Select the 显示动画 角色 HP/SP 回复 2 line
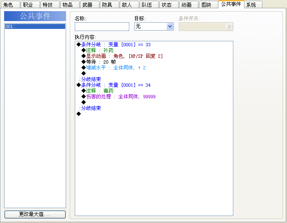 [x=154, y=56]
